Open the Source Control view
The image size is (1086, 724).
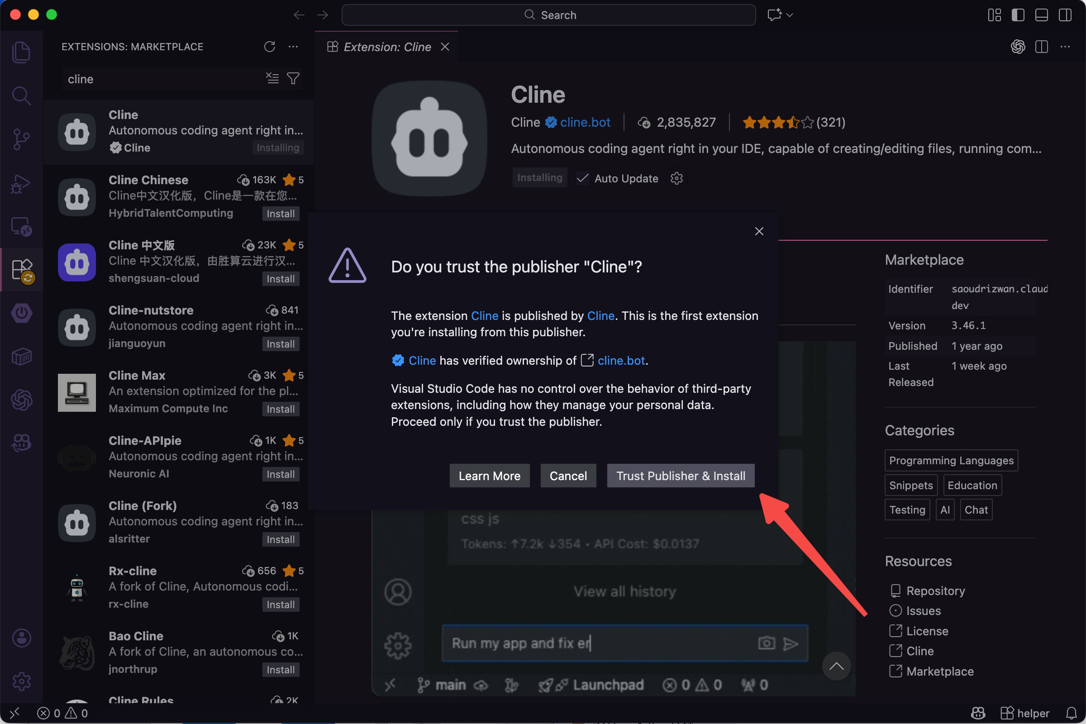[x=21, y=139]
